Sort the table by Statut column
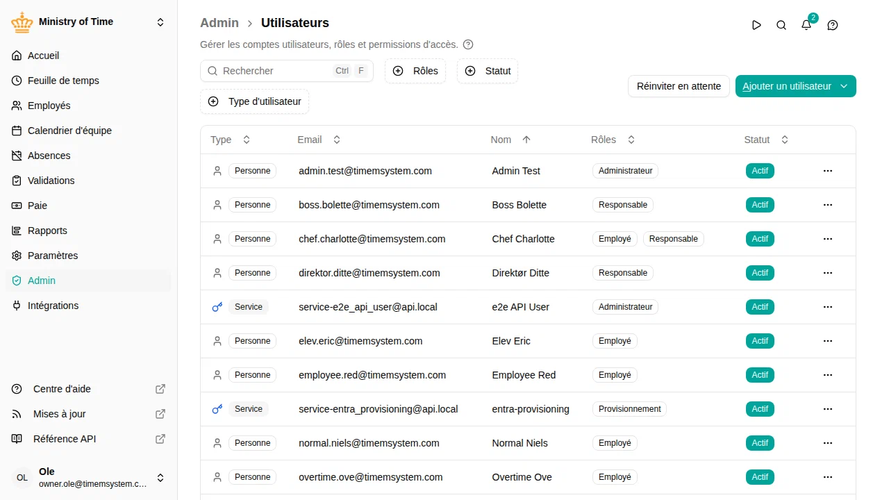 [x=766, y=140]
